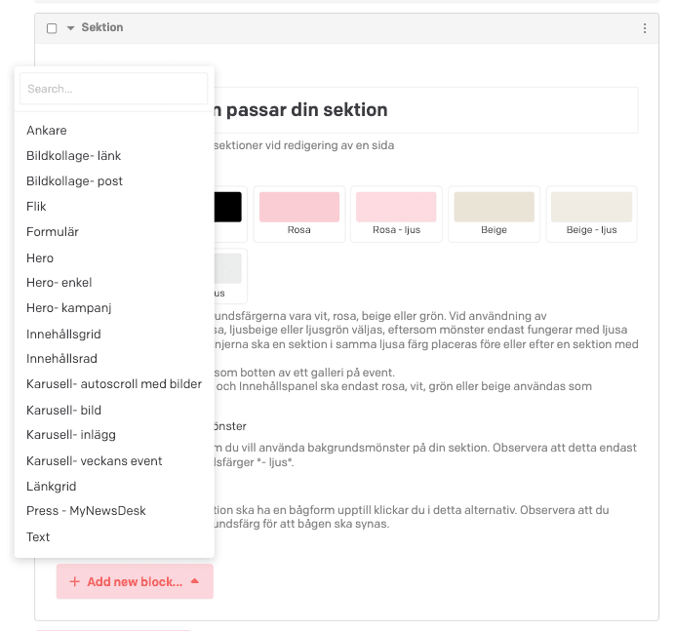Pick Karusell- autoscroll med bilder
674x631 pixels.
tap(114, 384)
